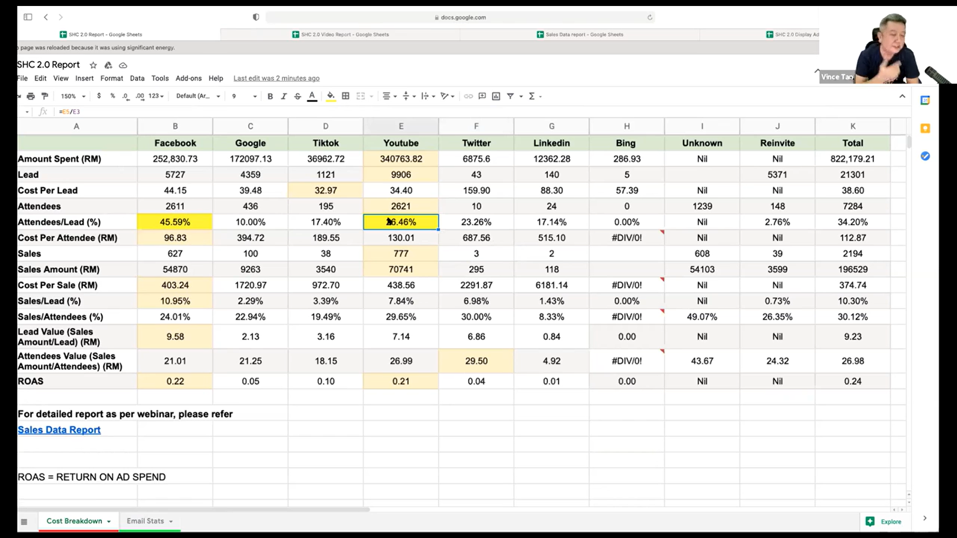
Task: Open the font size dropdown
Action: click(x=244, y=96)
